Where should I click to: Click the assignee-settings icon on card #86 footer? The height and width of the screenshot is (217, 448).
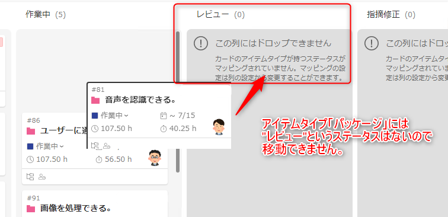tap(42, 177)
